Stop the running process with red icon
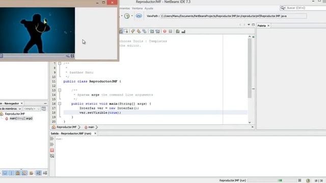Viewport: 326px width, 183px height. (52, 150)
